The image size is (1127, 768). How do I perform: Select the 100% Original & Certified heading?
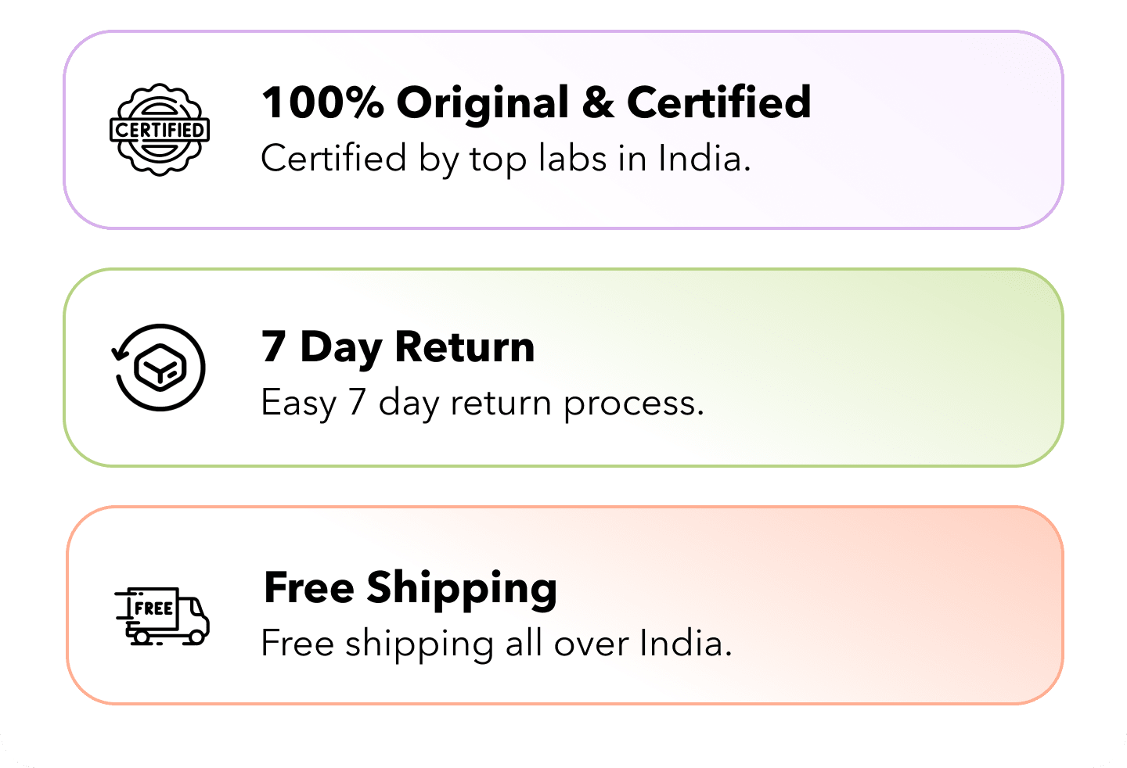click(x=536, y=102)
